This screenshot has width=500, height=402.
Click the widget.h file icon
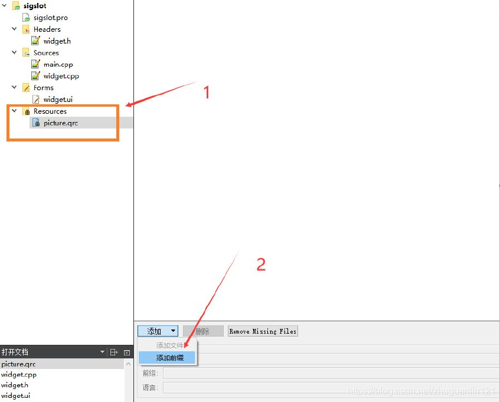coord(35,41)
